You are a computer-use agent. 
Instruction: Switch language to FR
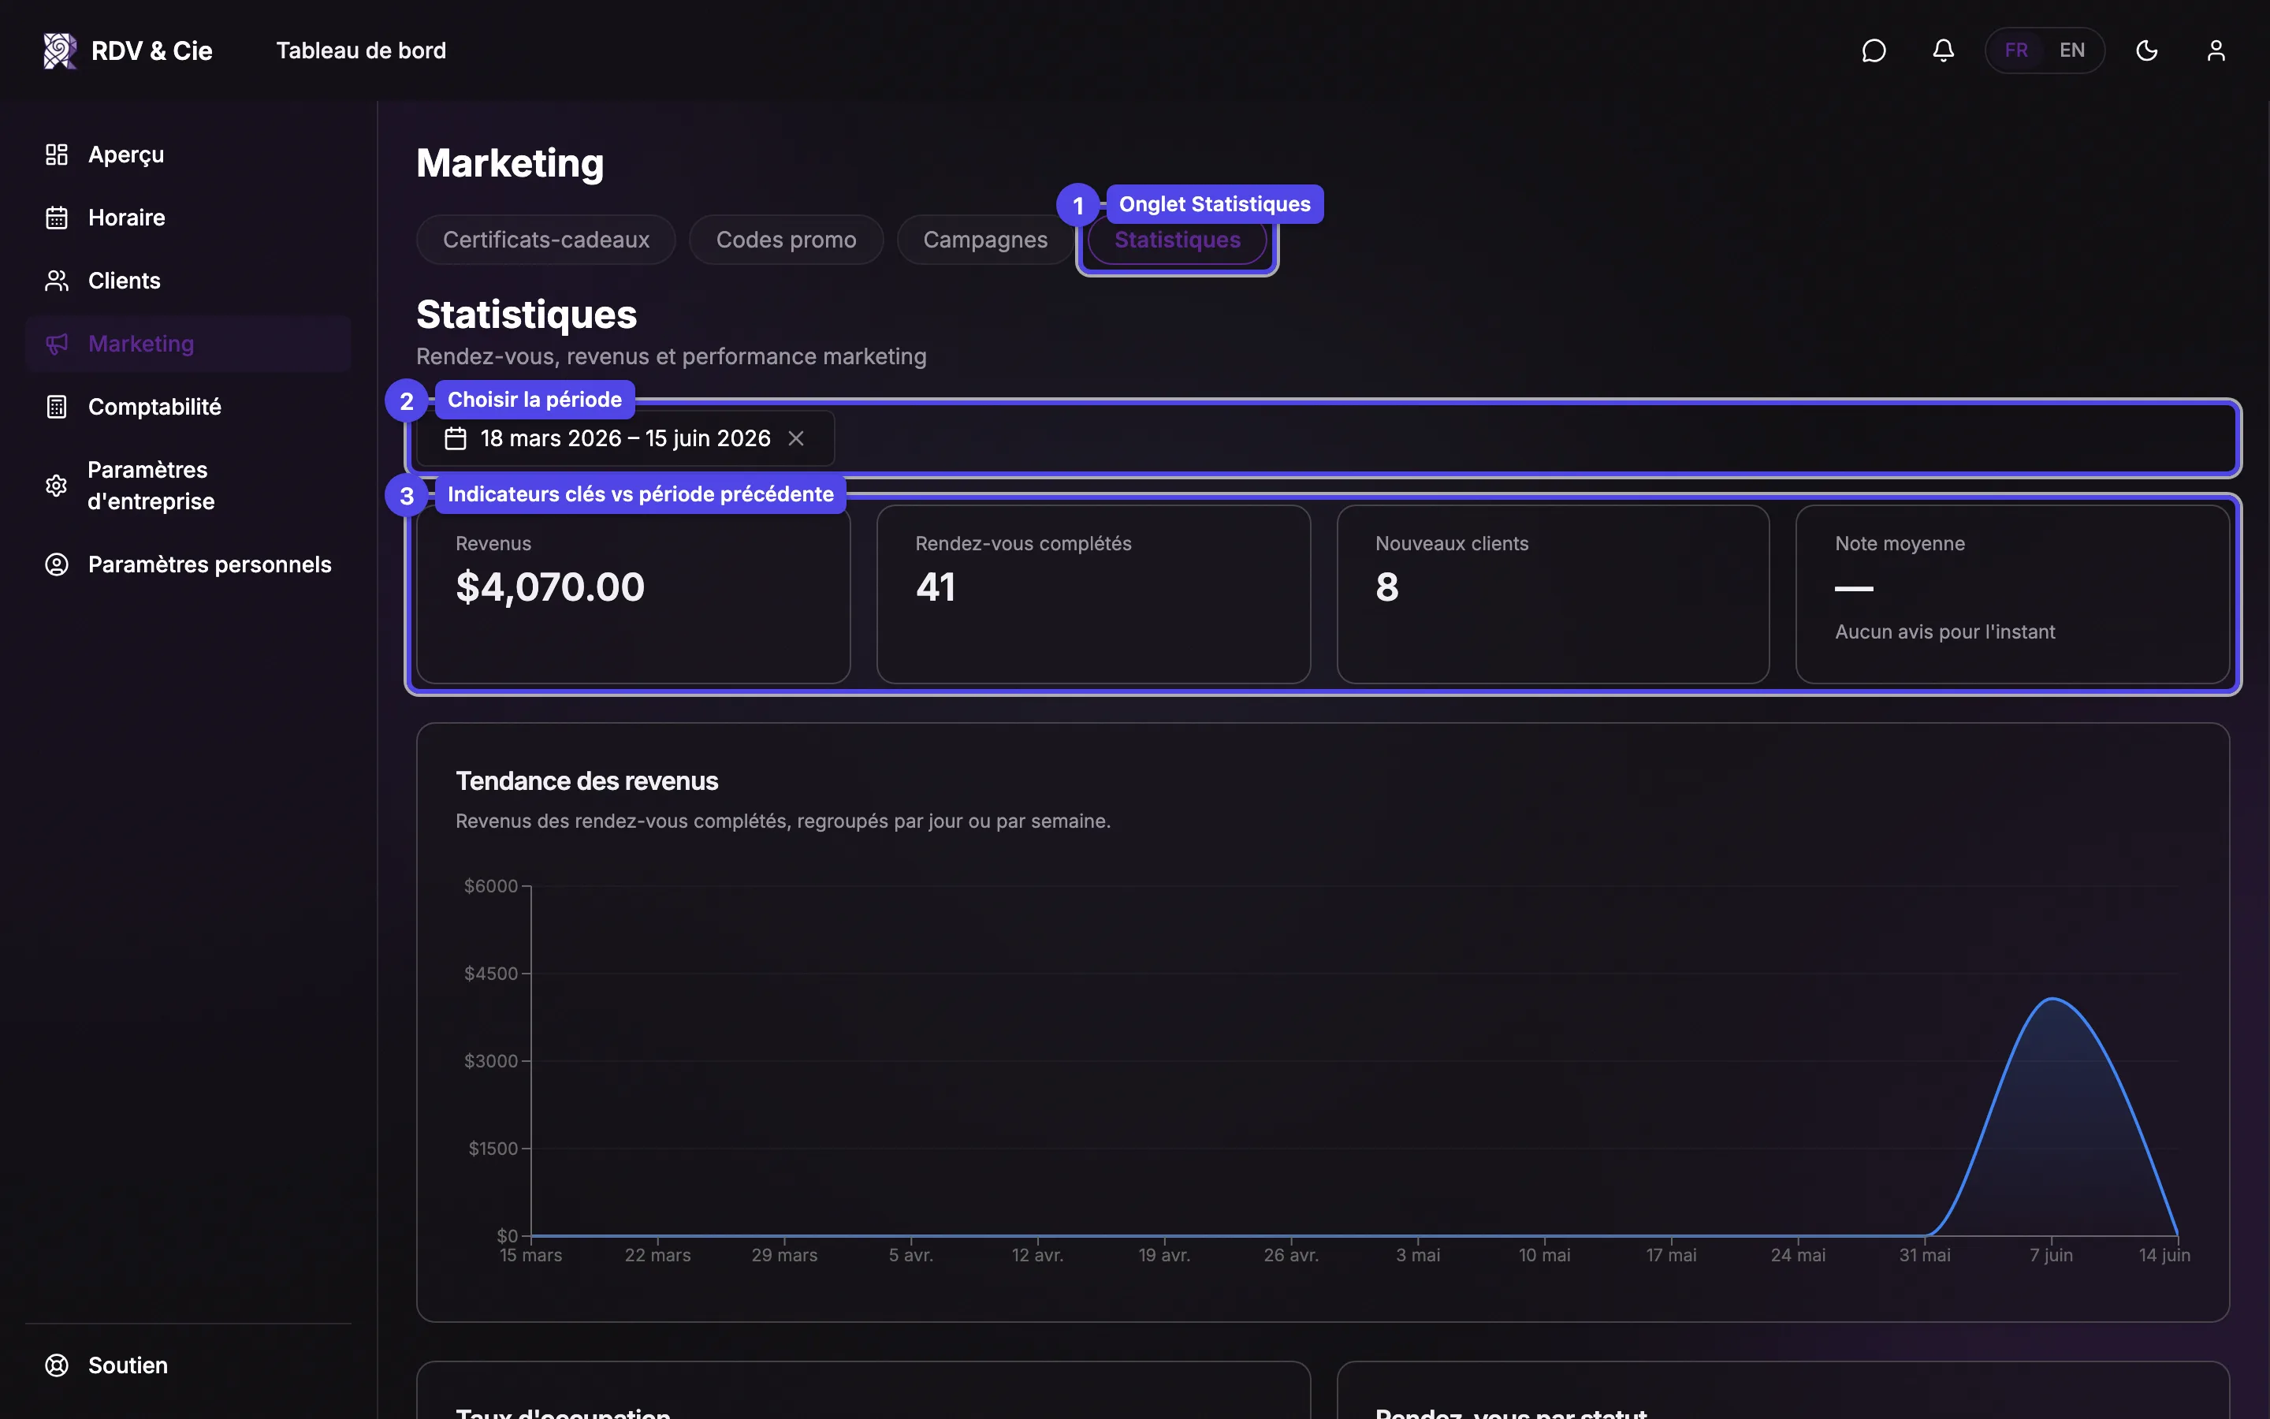click(2015, 50)
